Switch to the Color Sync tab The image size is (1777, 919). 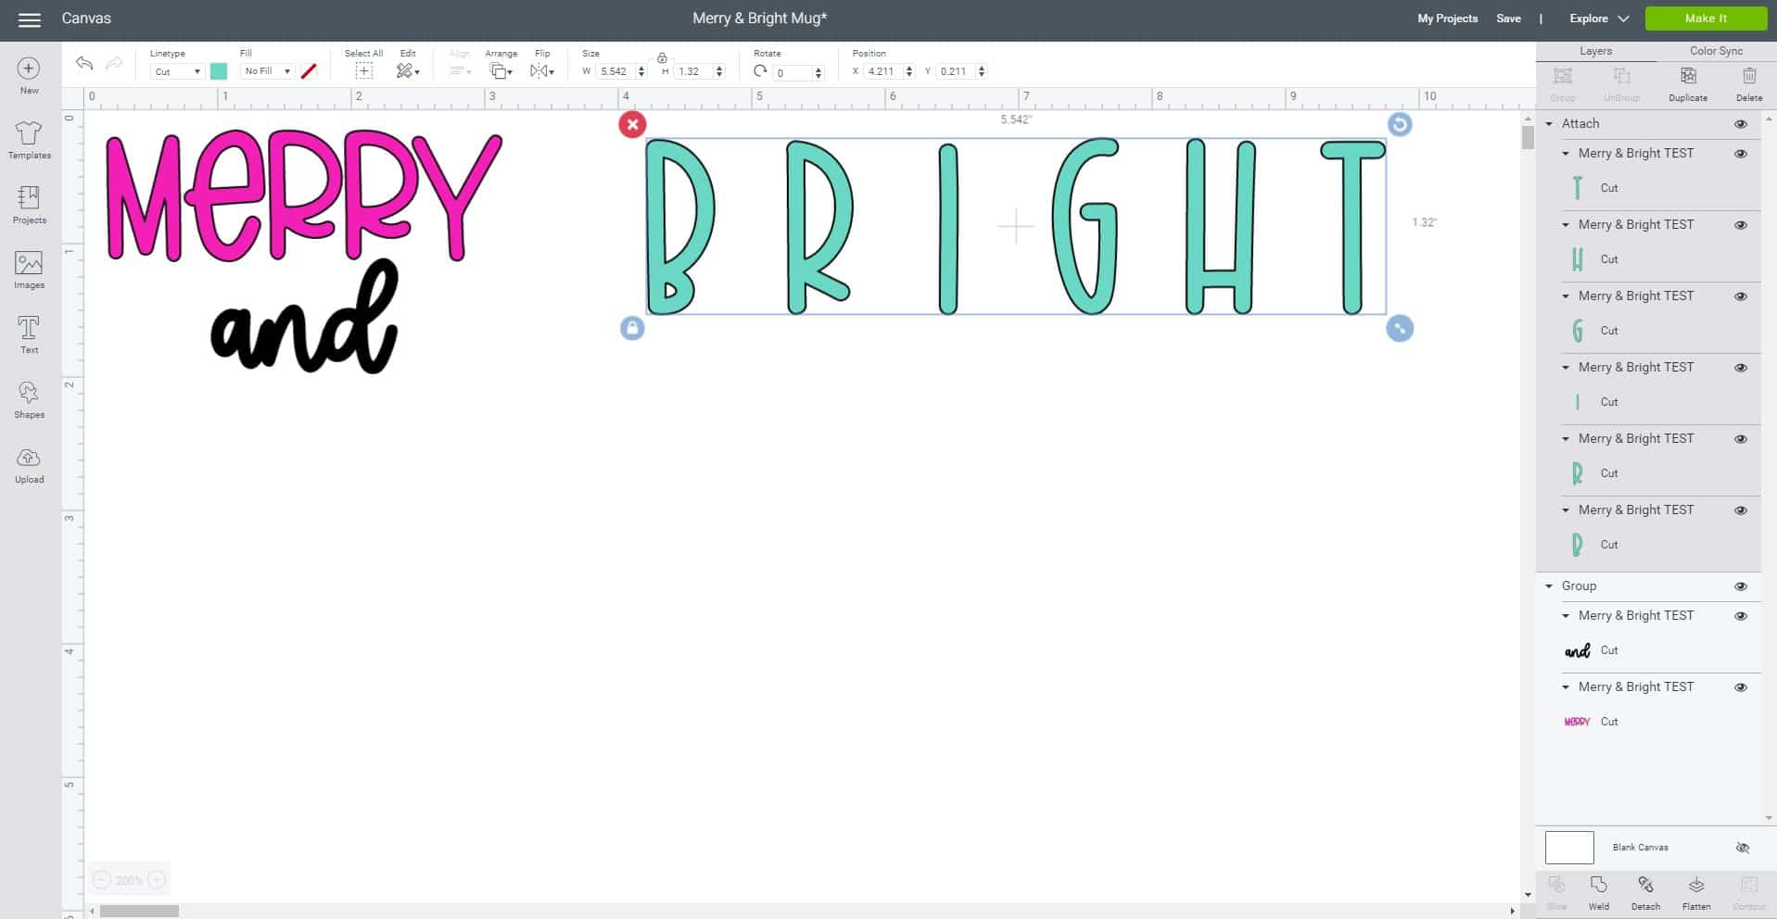click(x=1716, y=51)
